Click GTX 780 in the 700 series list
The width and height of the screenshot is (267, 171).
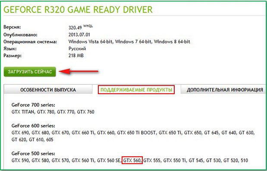[x=45, y=112]
